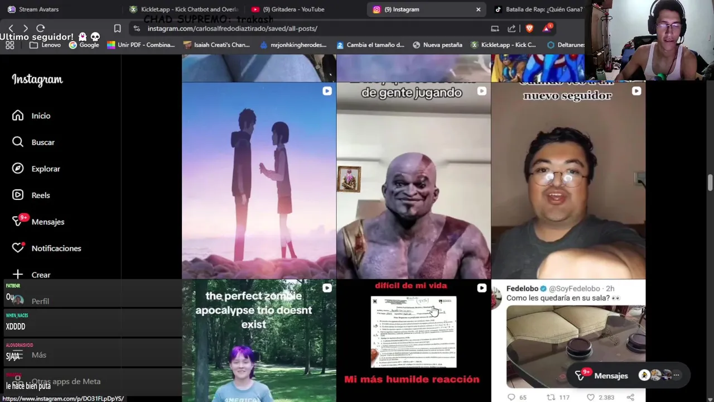Viewport: 714px width, 402px height.
Task: Click the address bar URL
Action: (232, 28)
